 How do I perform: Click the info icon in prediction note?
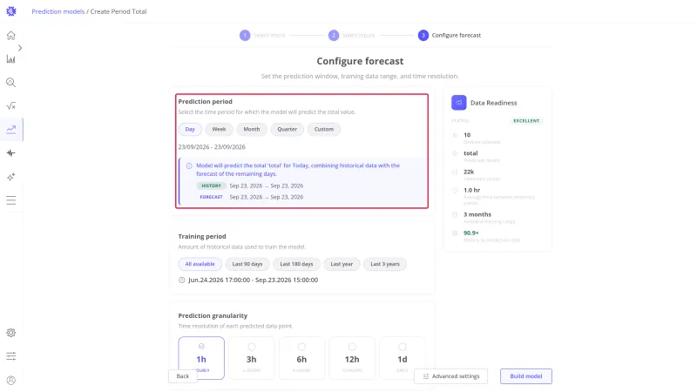189,166
